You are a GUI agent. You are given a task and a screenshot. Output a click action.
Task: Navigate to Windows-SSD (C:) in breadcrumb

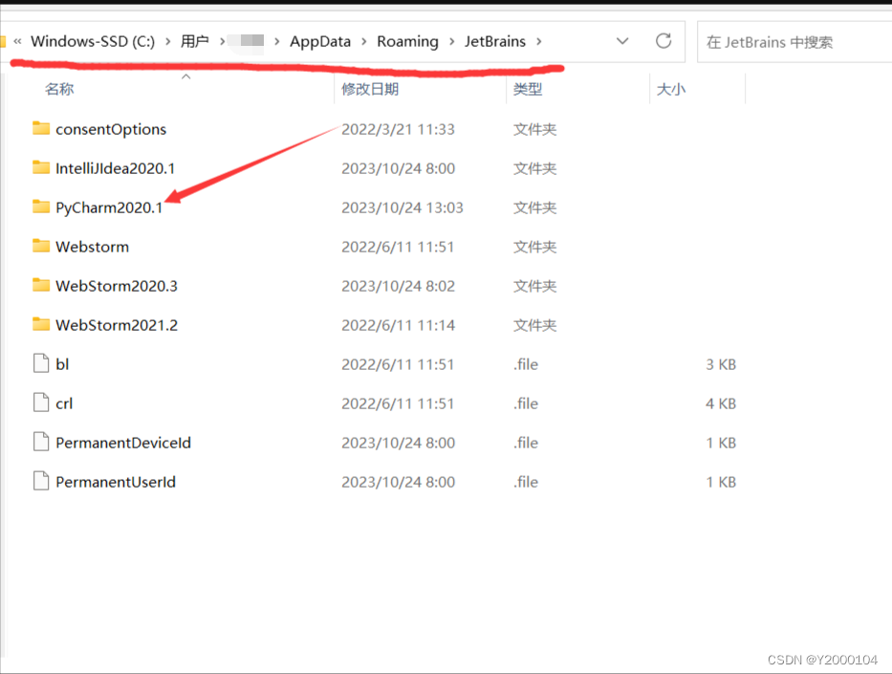coord(93,41)
